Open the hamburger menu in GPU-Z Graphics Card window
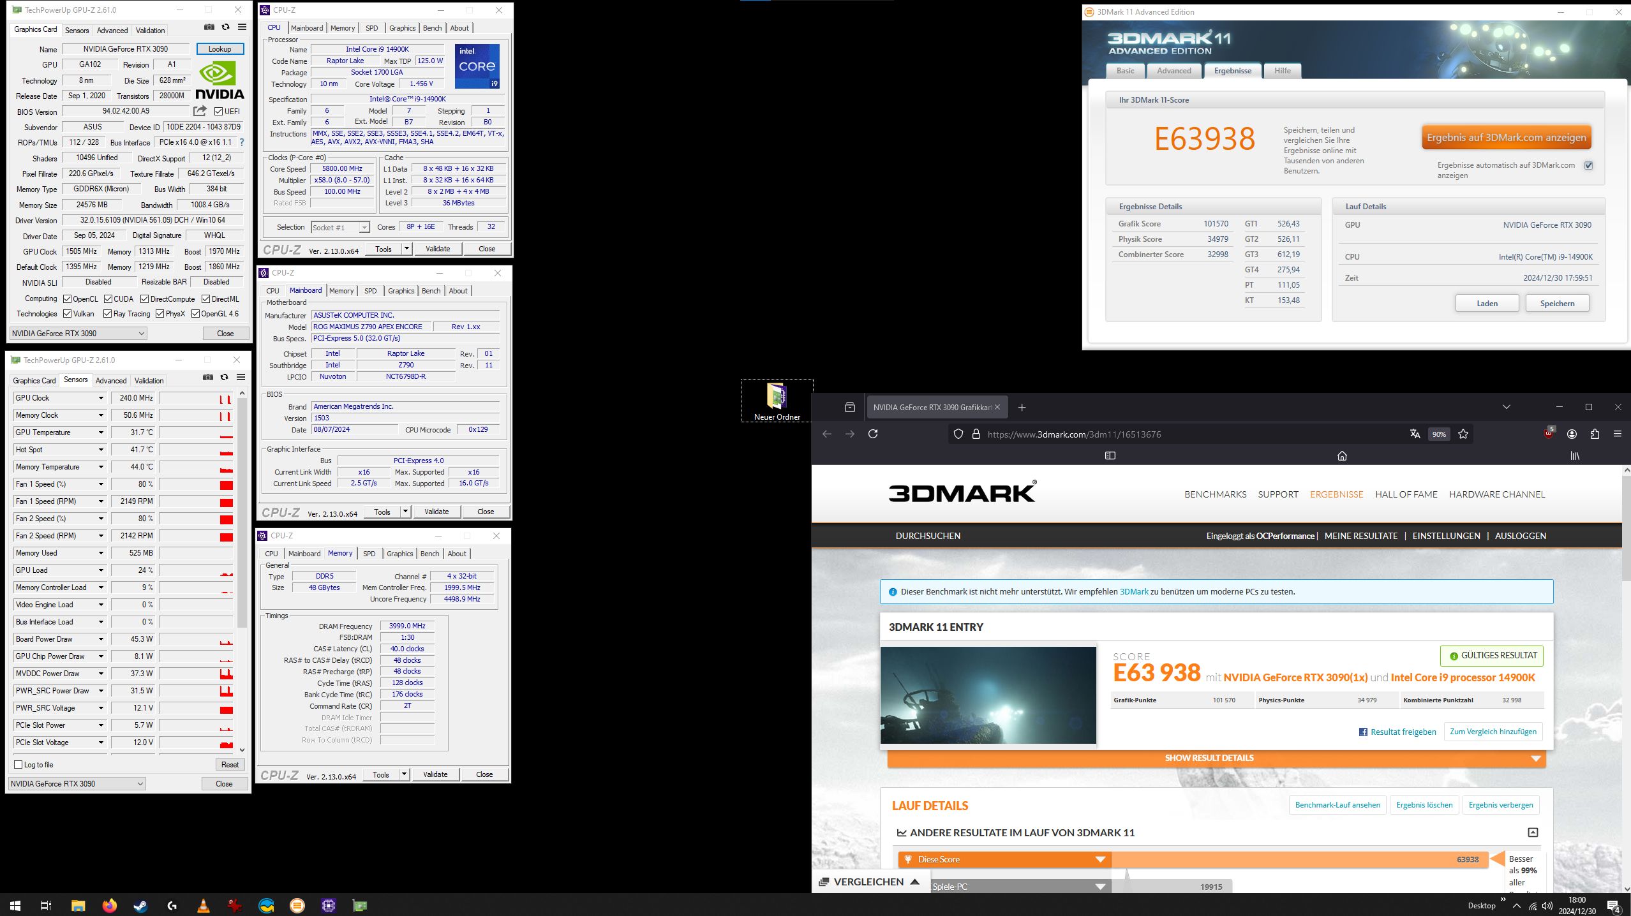 point(242,27)
